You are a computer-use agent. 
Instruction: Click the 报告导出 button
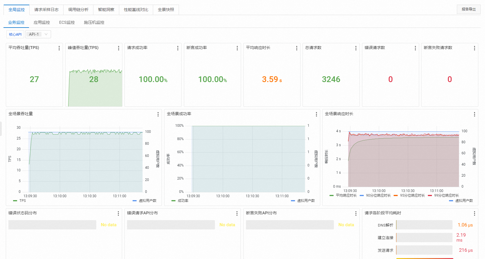[x=469, y=9]
